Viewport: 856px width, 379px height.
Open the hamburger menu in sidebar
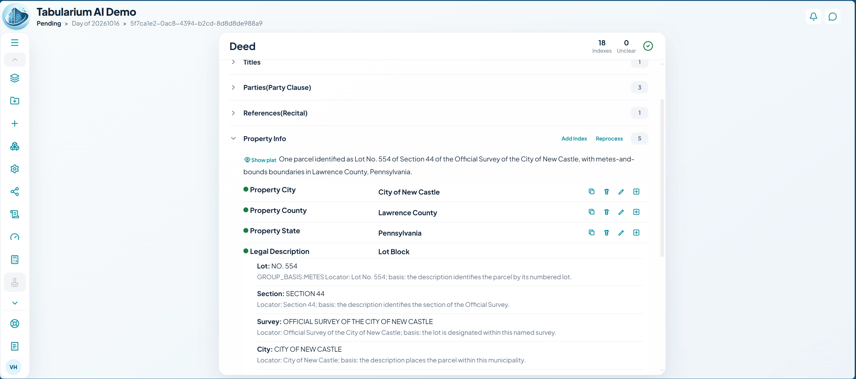point(15,42)
